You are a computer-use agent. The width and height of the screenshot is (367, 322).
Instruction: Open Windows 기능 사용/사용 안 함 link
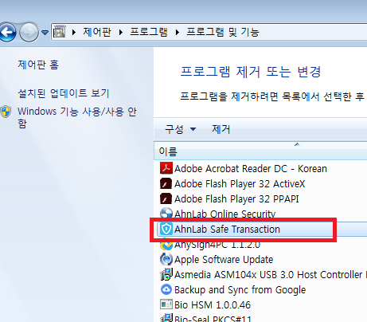pos(77,117)
